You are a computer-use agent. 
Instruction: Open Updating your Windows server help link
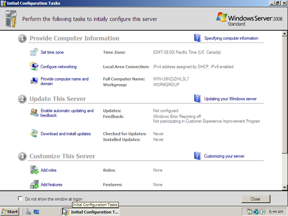pyautogui.click(x=230, y=99)
